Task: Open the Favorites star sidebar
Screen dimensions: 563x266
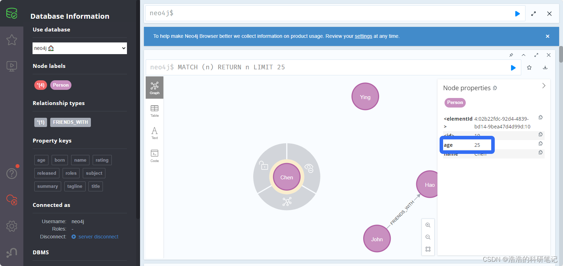Action: click(12, 40)
